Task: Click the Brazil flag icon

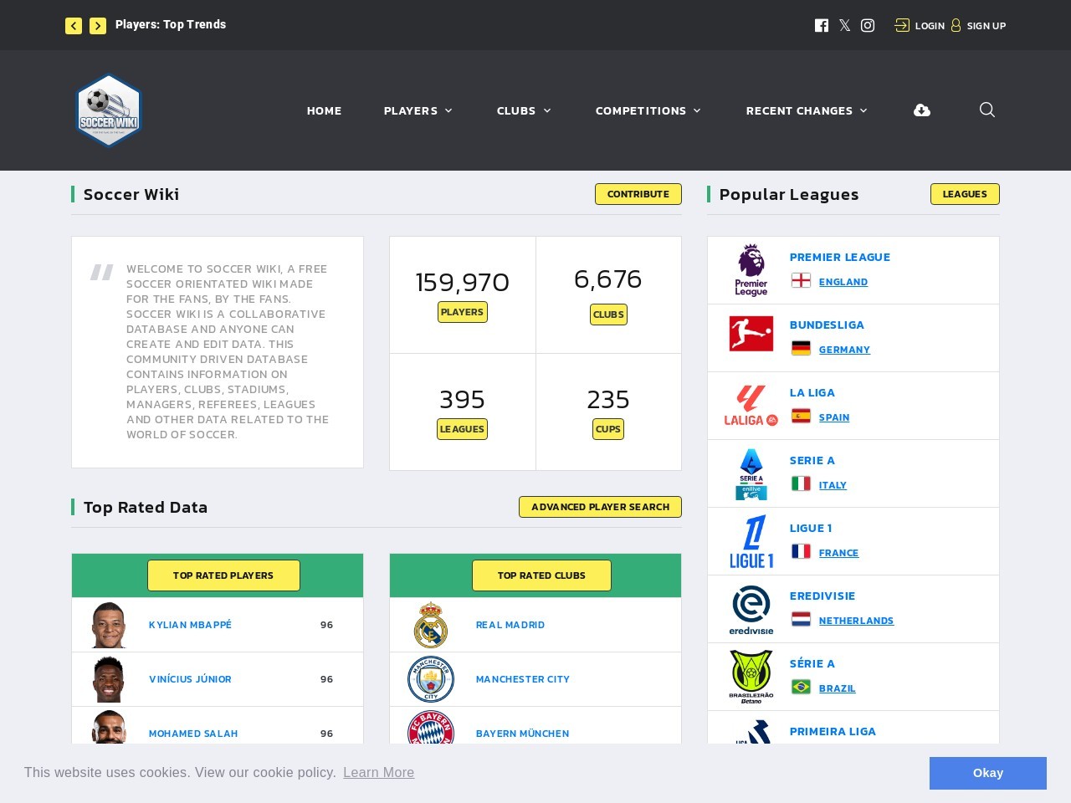Action: (x=802, y=687)
